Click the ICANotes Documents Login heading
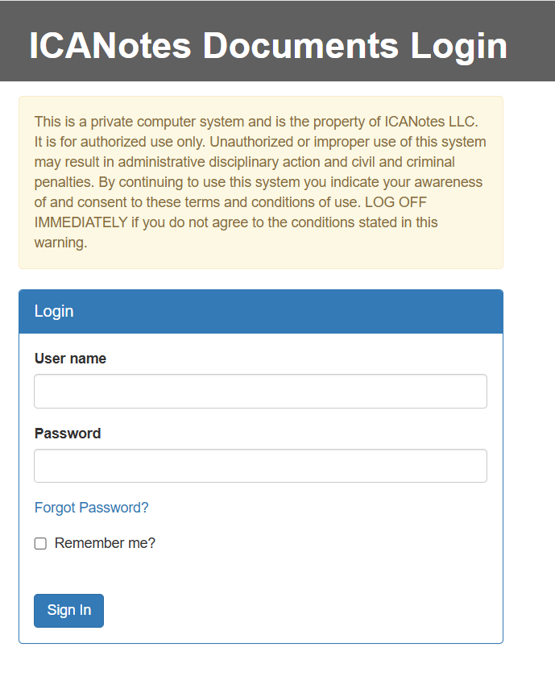The image size is (555, 693). click(x=268, y=45)
